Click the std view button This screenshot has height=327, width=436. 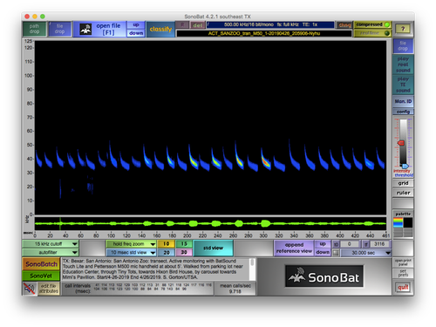[x=213, y=248]
